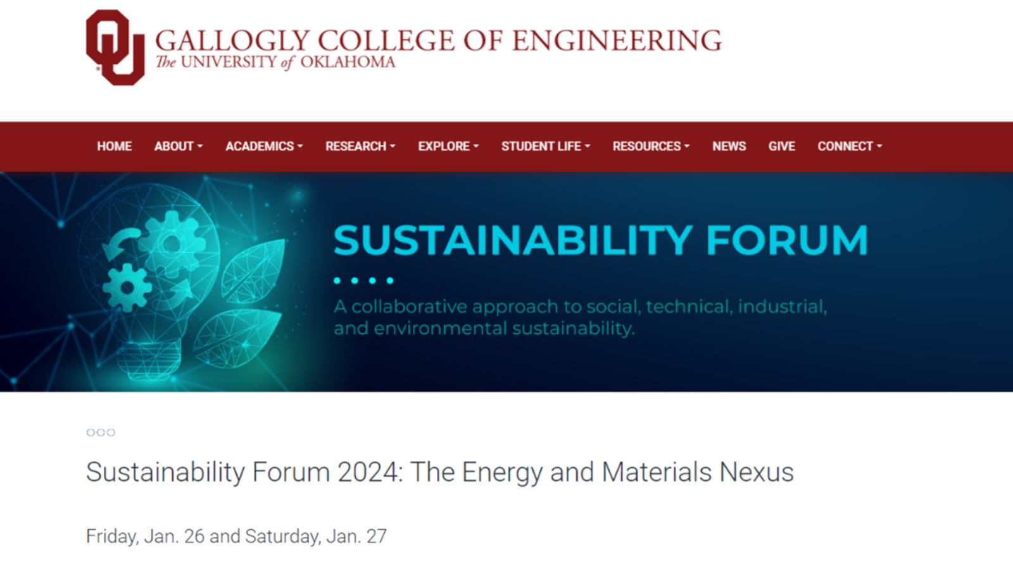Screen dimensions: 1013x569
Task: Click Gallogly College of Engineering title
Action: pyautogui.click(x=438, y=40)
